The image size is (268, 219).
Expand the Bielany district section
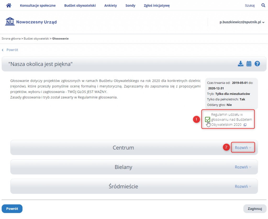pyautogui.click(x=243, y=167)
